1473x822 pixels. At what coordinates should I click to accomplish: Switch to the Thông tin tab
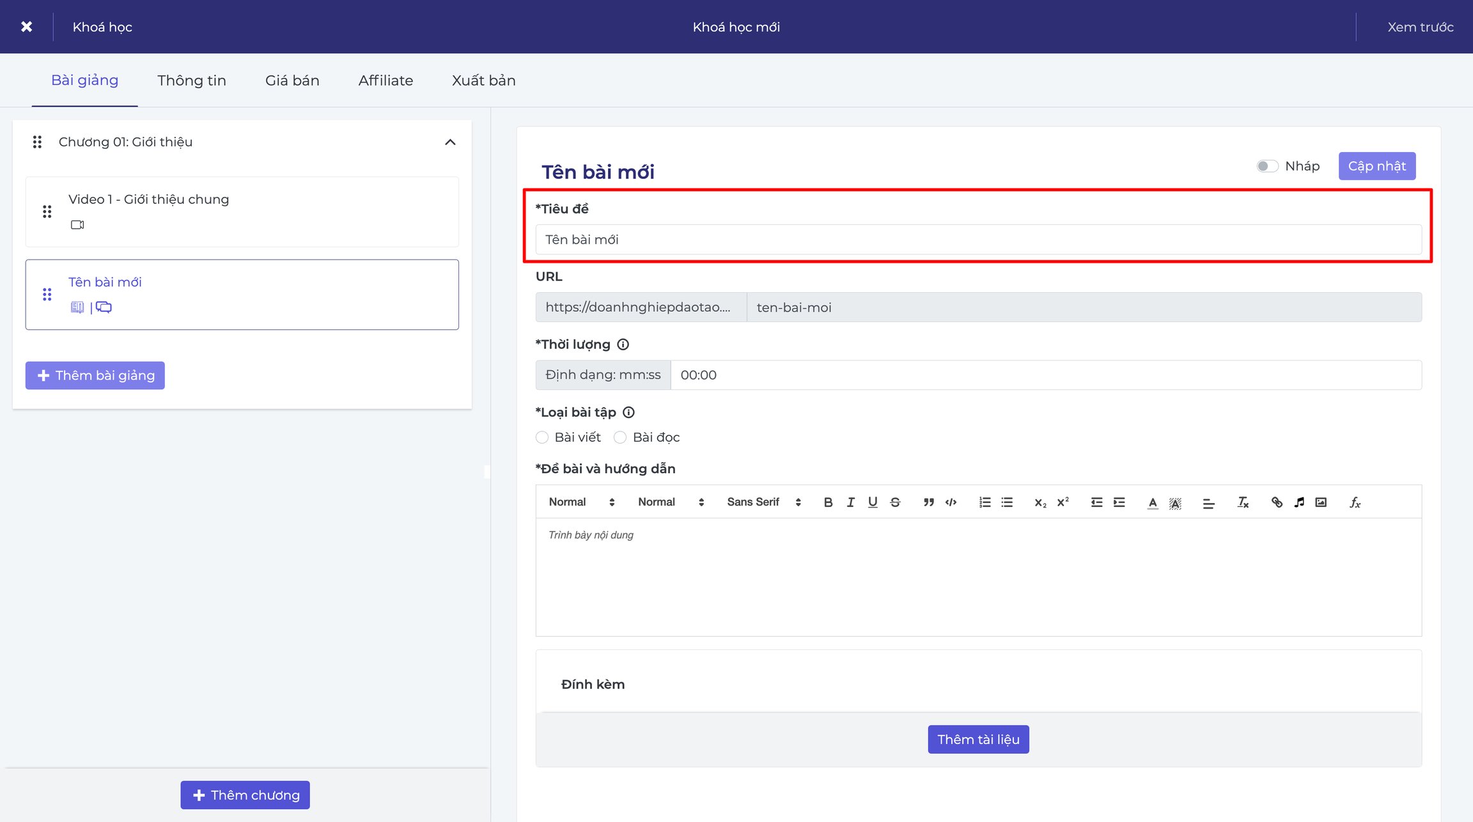(192, 81)
